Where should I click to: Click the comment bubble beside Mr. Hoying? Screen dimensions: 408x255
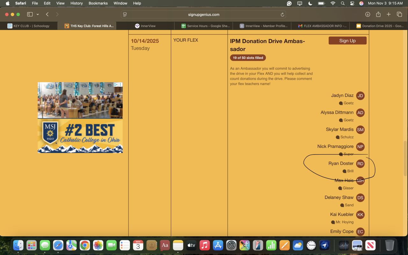click(x=333, y=222)
